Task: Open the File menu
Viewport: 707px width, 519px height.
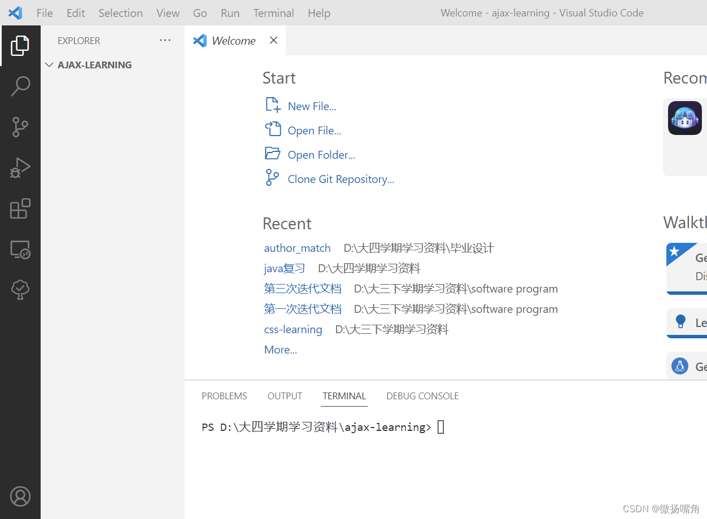Action: coord(45,13)
